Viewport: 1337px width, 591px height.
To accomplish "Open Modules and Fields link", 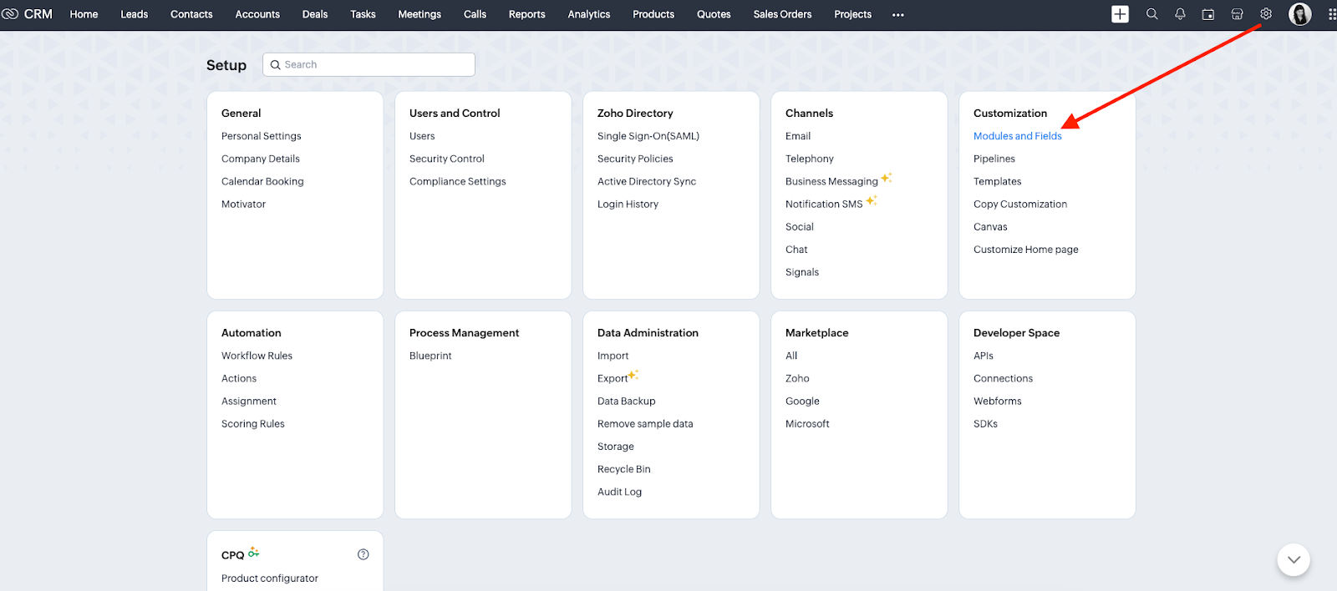I will tap(1018, 136).
